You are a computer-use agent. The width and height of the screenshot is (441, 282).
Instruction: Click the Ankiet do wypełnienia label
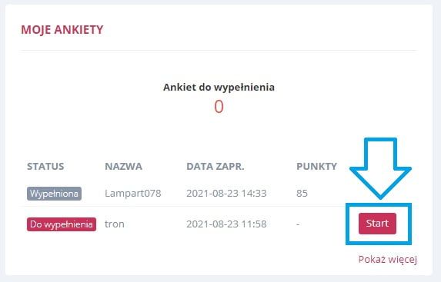coord(219,87)
